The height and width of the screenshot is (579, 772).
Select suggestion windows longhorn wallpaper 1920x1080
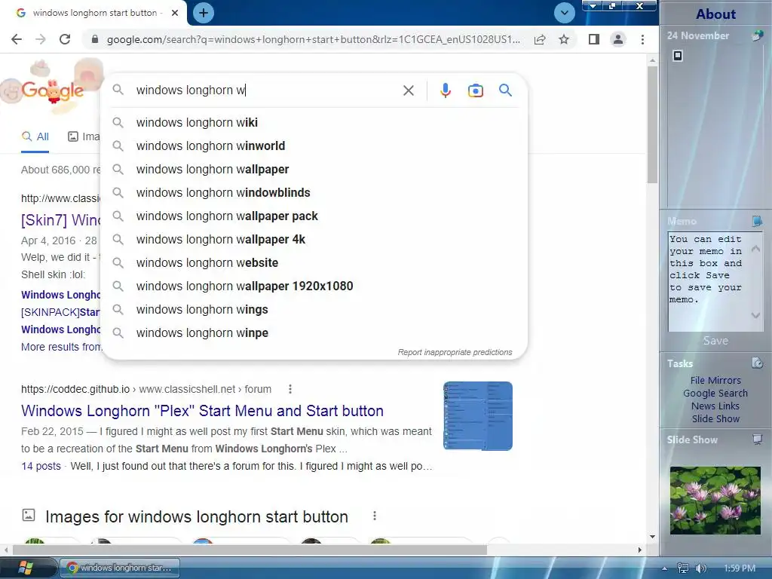point(314,286)
